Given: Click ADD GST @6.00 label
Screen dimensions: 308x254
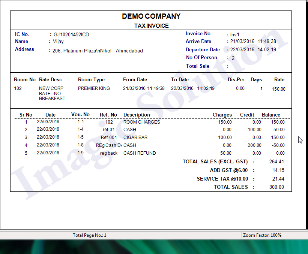Looking at the screenshot, I should (x=229, y=170).
